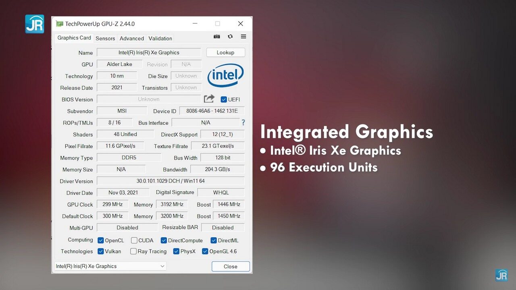Click the Boost field 1446 MHz
The height and width of the screenshot is (290, 516).
[x=229, y=204]
